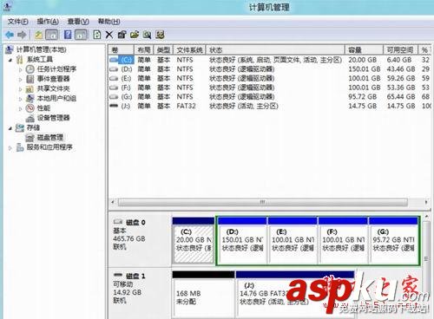Screen dimensions: 434x319
Task: Select the 168 MB 未分配 block
Action: coord(203,294)
